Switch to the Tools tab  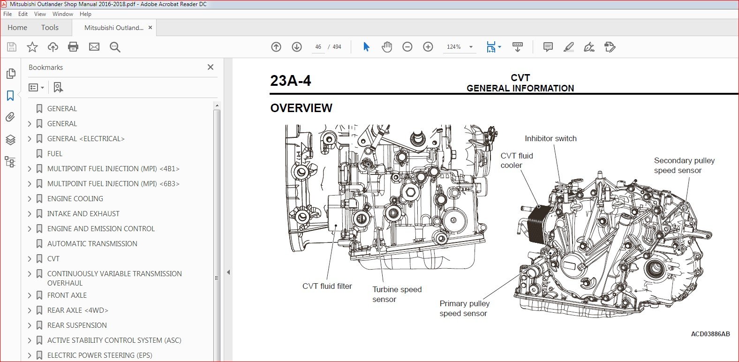(50, 28)
